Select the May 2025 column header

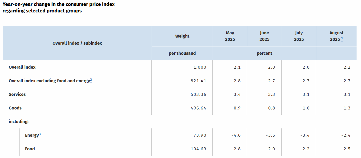tap(230, 36)
